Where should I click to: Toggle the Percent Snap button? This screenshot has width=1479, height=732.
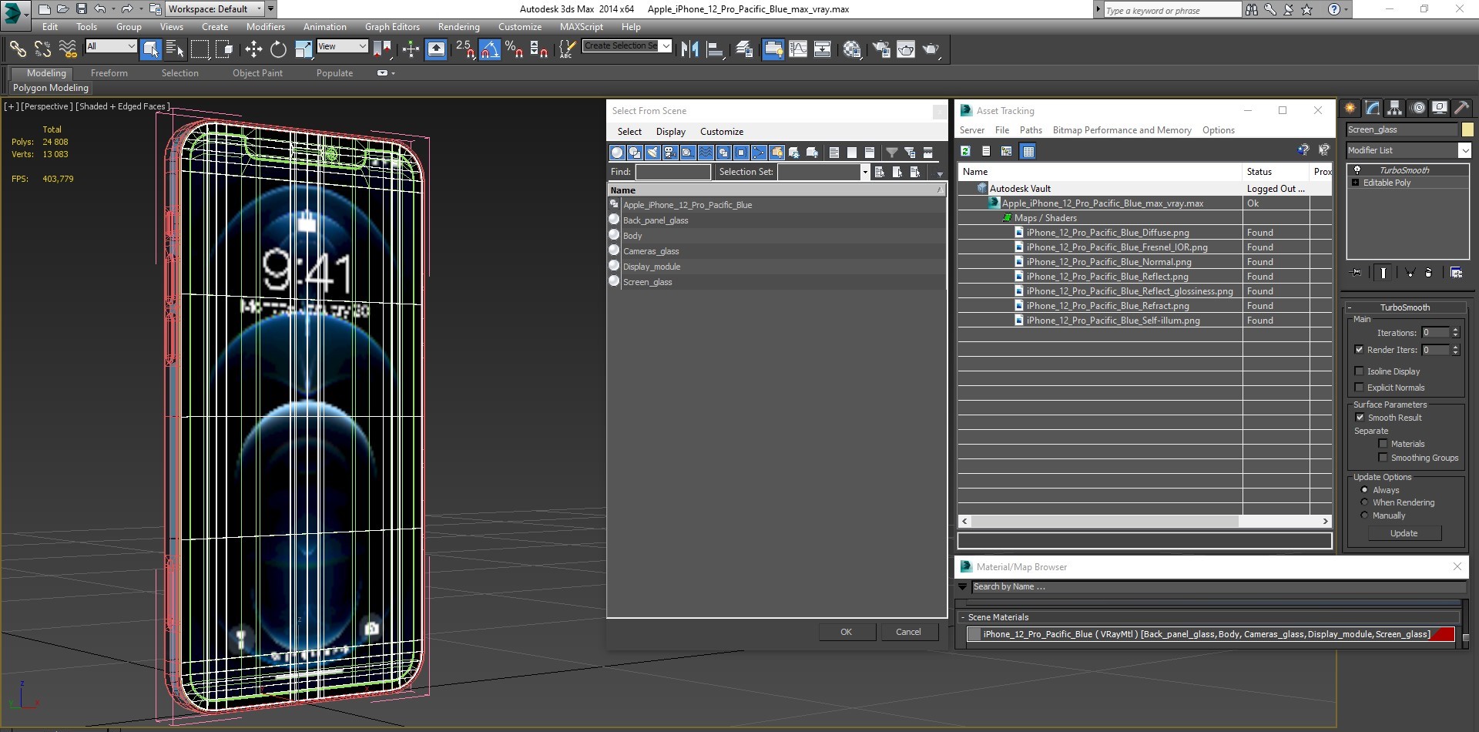coord(514,49)
